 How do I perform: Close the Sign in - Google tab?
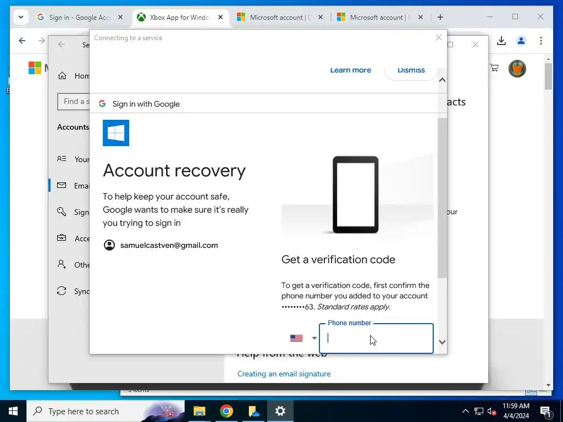pyautogui.click(x=120, y=17)
